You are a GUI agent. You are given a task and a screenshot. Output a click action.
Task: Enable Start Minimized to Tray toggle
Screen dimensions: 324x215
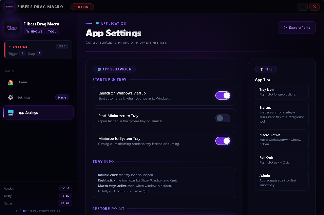click(223, 118)
